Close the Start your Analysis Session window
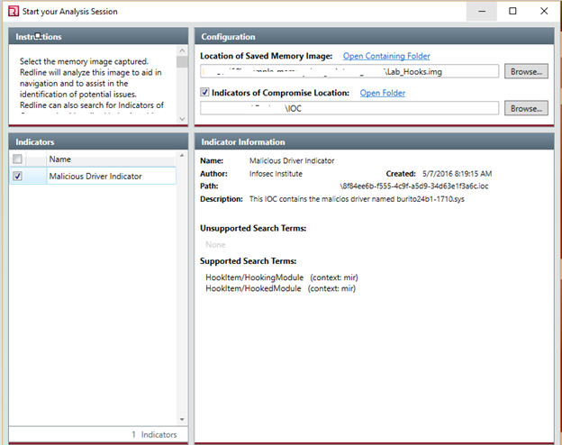This screenshot has height=445, width=562. click(543, 12)
